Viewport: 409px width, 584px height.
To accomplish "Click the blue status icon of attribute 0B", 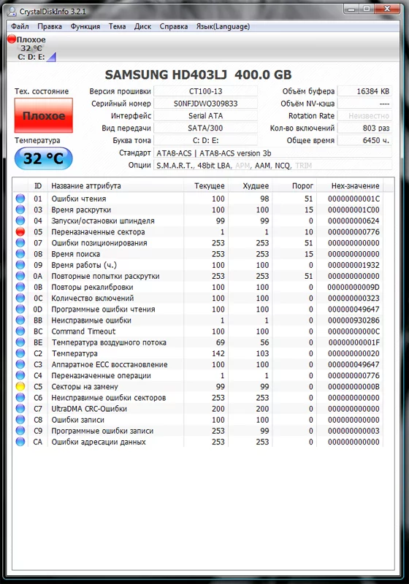I will (20, 287).
